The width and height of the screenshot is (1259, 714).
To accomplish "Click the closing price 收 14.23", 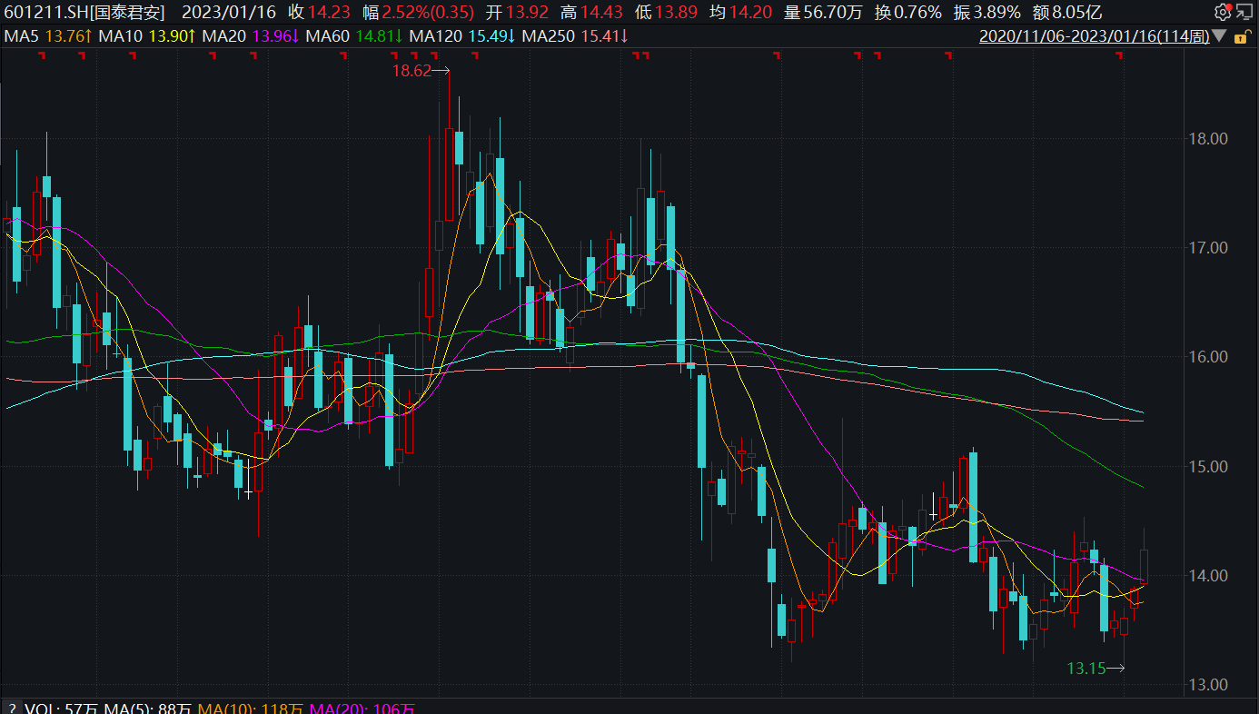I will [x=320, y=12].
